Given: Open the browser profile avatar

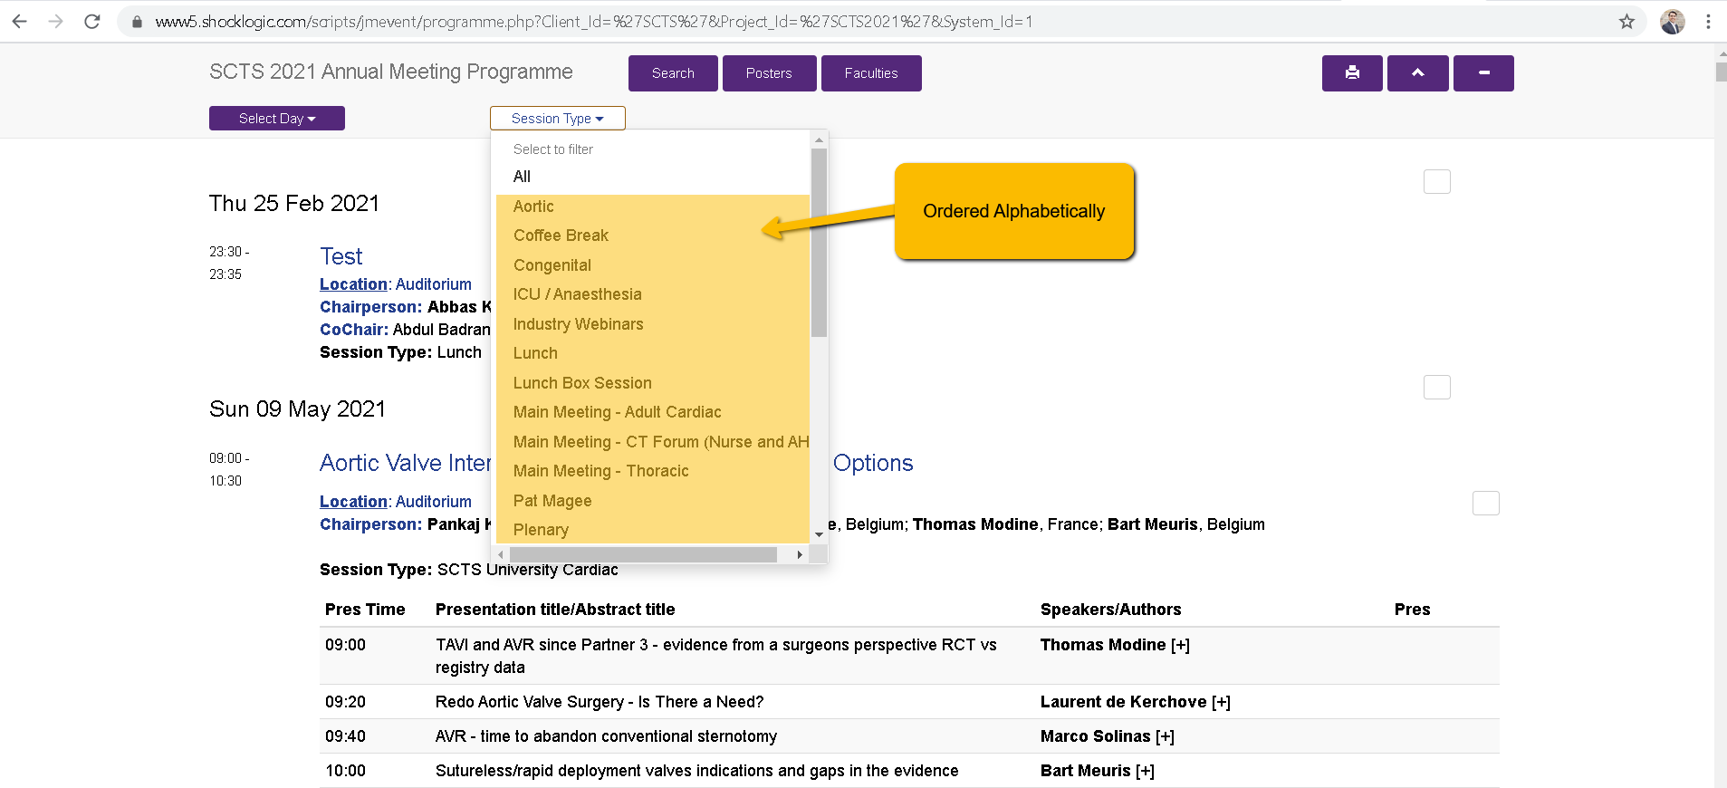Looking at the screenshot, I should 1672,22.
